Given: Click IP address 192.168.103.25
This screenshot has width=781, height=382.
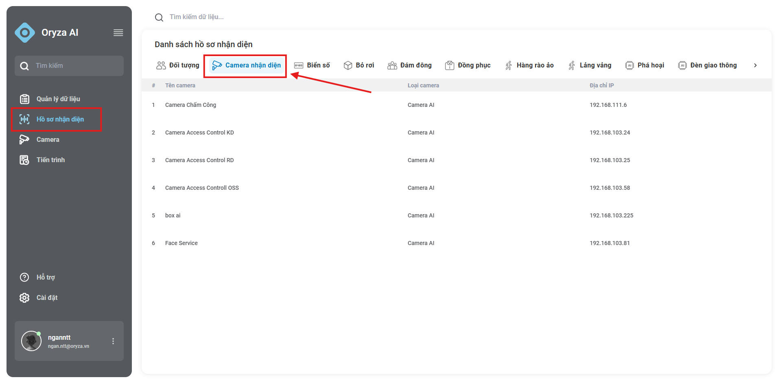Looking at the screenshot, I should tap(610, 160).
